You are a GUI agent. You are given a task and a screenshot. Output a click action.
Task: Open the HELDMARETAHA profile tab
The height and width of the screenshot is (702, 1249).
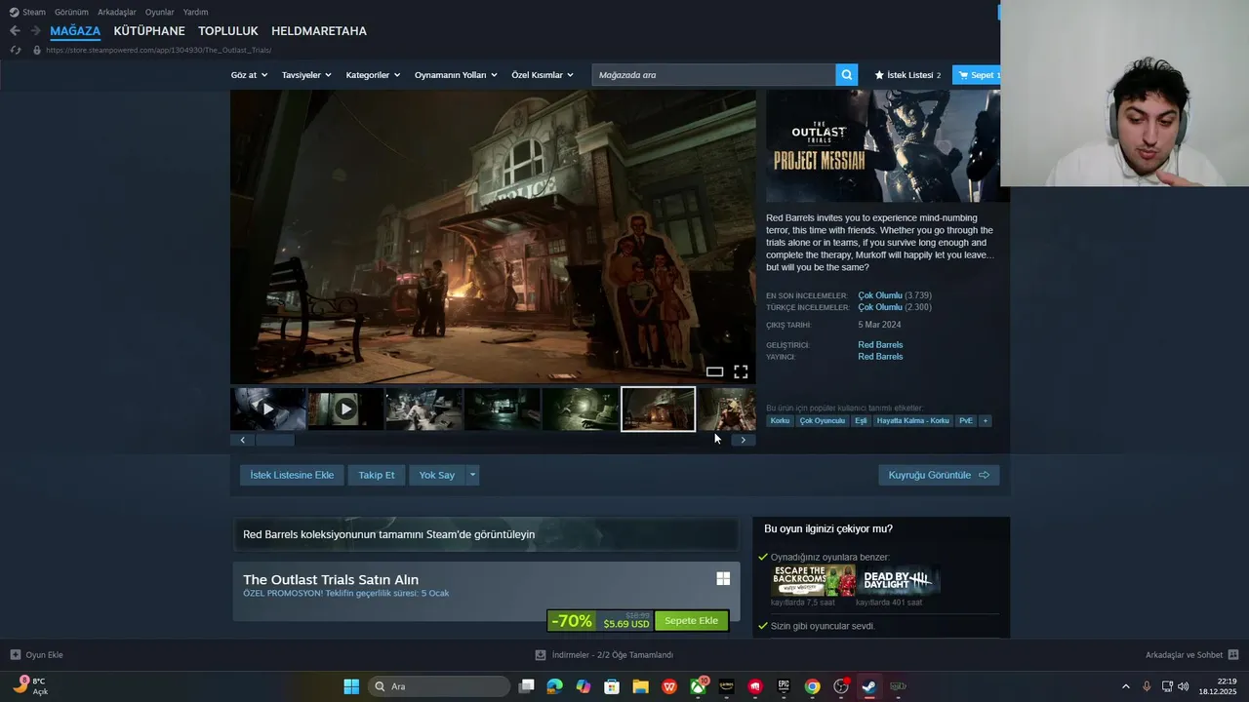[319, 31]
